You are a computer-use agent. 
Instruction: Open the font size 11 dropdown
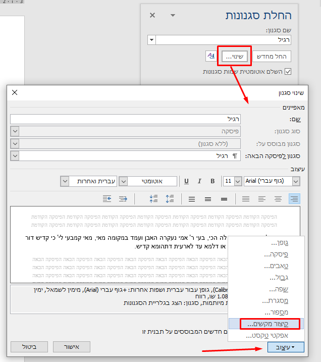[238, 181]
